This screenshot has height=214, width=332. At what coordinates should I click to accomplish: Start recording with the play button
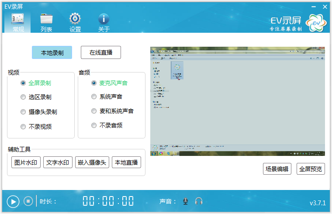coord(13,201)
